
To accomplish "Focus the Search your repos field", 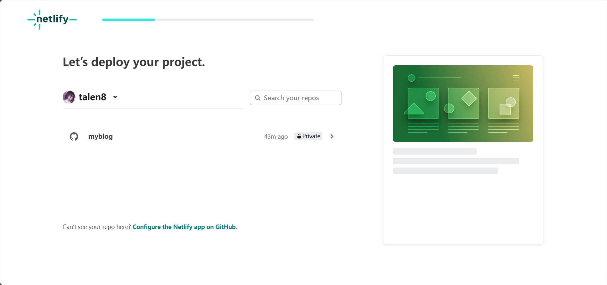I will click(x=299, y=98).
